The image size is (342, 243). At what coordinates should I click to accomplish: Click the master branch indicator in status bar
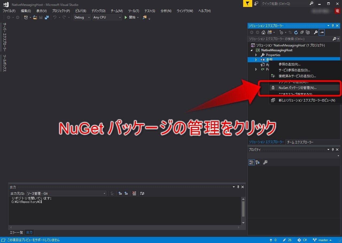[322, 240]
